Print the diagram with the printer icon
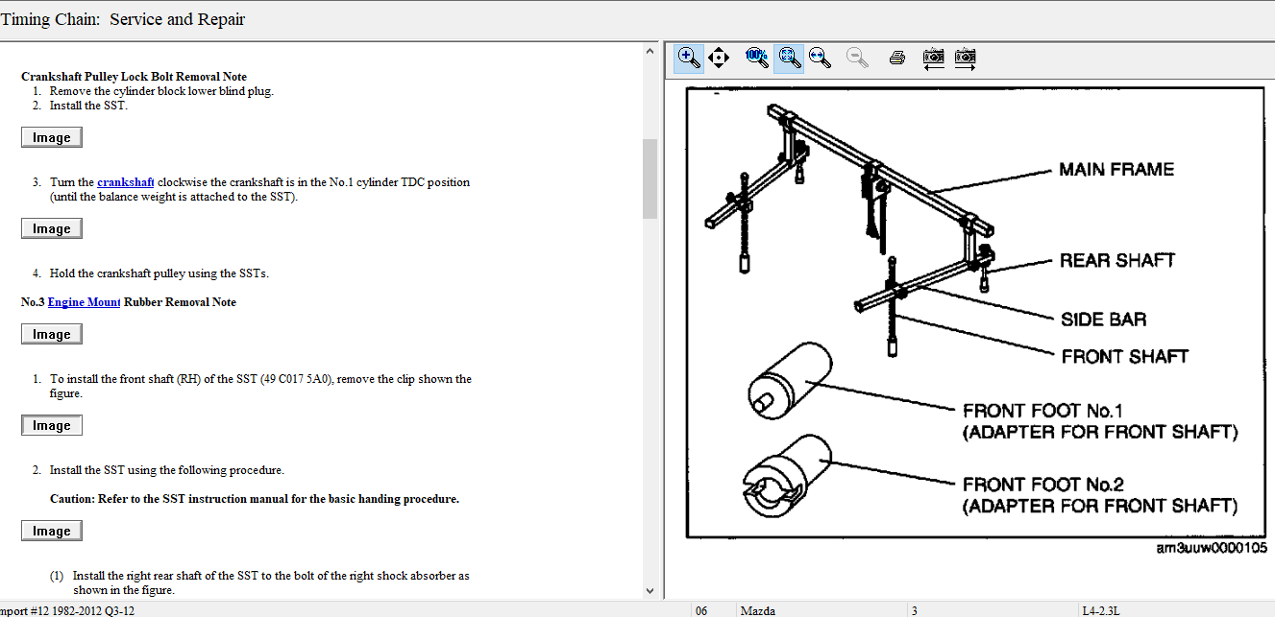 tap(897, 58)
